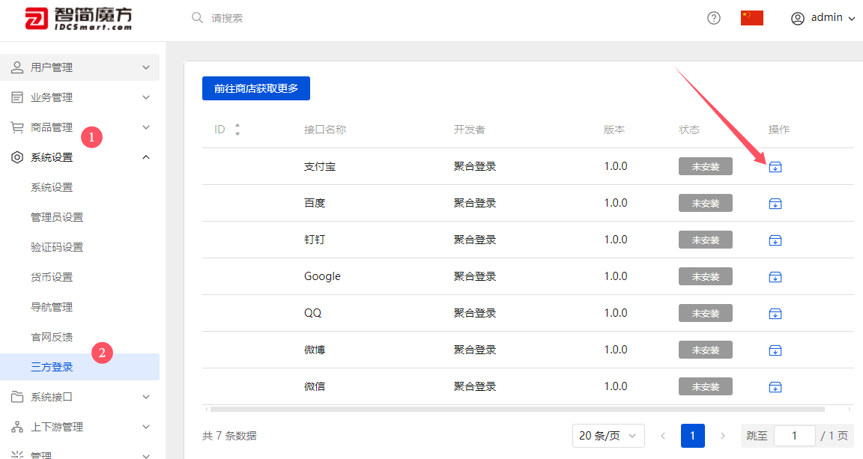Viewport: 863px width, 459px height.
Task: Click the 前往商店获取更多 button
Action: click(255, 88)
